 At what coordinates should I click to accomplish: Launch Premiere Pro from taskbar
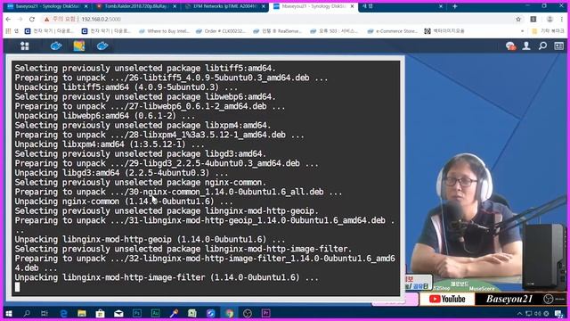[x=265, y=313]
